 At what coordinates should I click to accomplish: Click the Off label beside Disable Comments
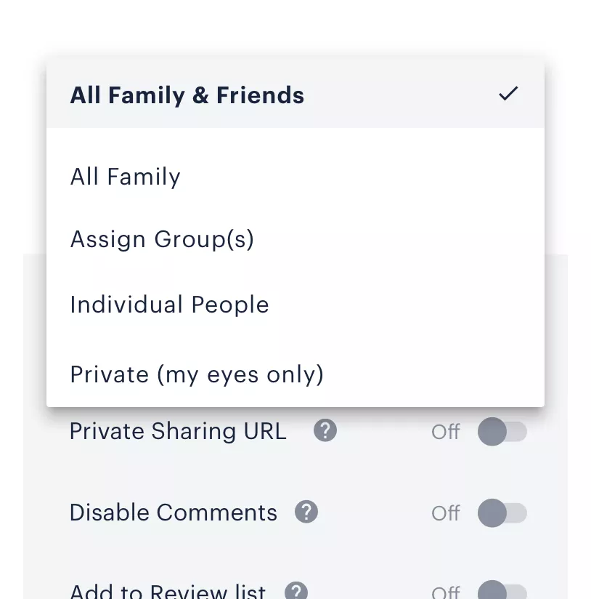click(446, 513)
